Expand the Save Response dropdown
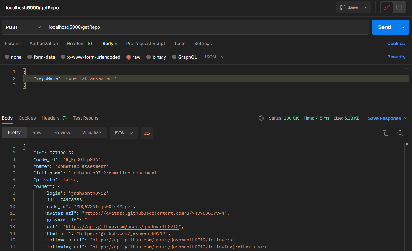412x251 pixels. pos(388,118)
